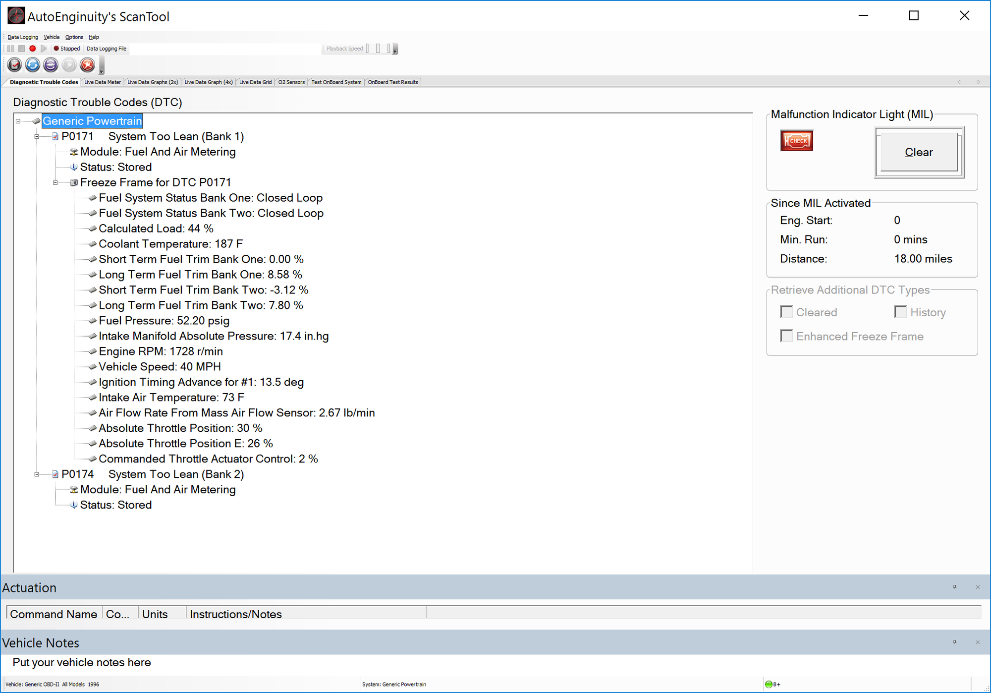Click the blue refresh arrows toolbar icon

[x=33, y=65]
